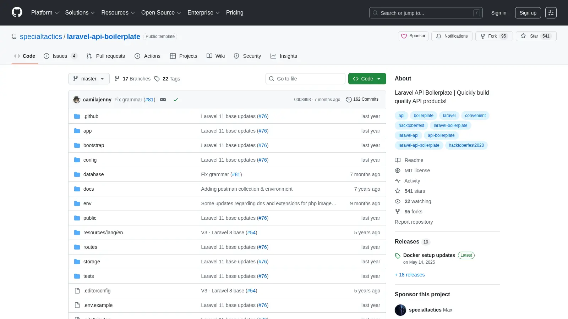Switch to the Insights tab
Screen dimensions: 568x319
[284, 56]
